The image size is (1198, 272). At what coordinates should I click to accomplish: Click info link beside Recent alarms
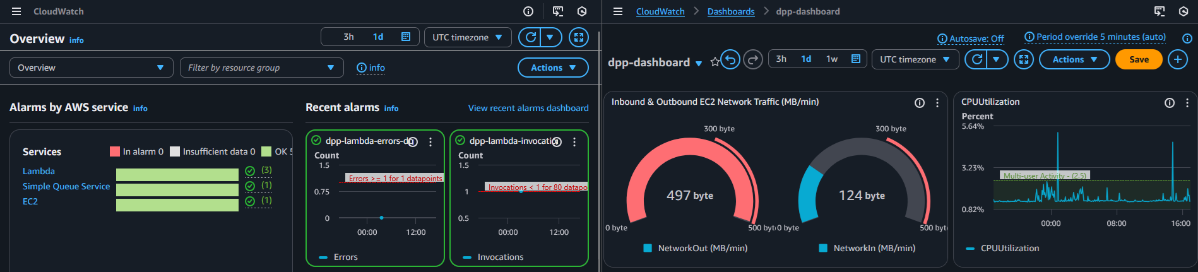tap(391, 109)
